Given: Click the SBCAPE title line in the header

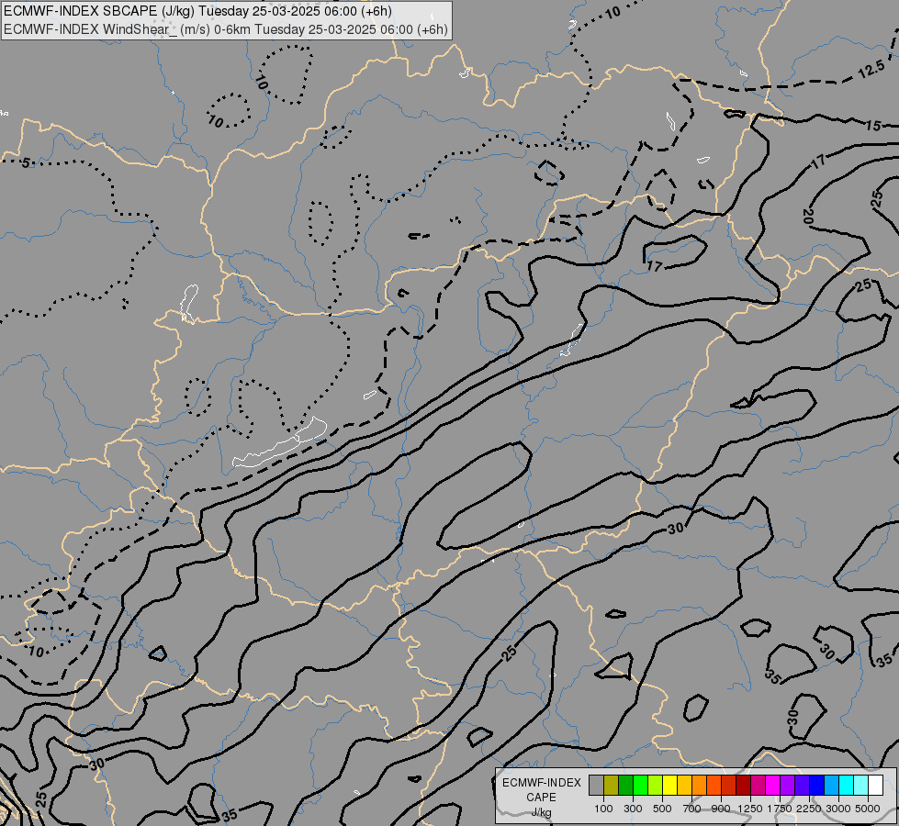Looking at the screenshot, I should click(197, 11).
